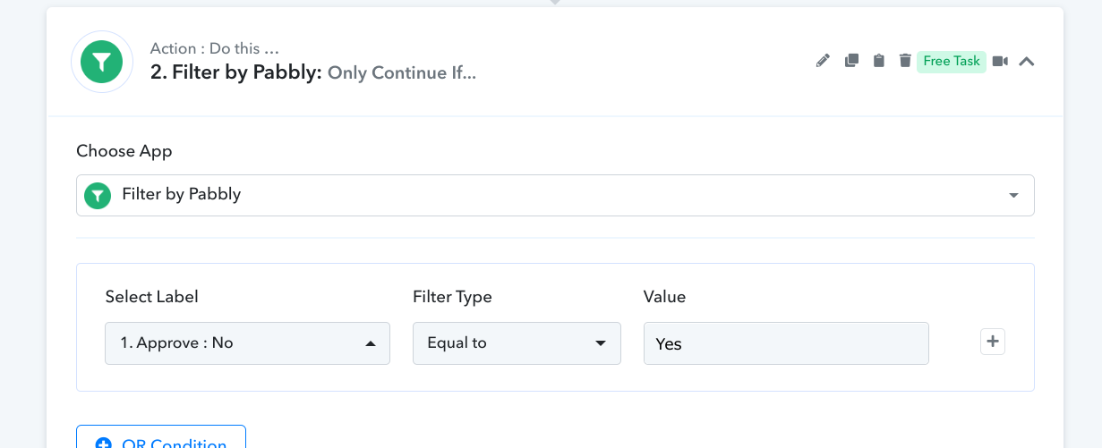Duplicate the step with the copy icon
The width and height of the screenshot is (1102, 448).
pos(851,61)
